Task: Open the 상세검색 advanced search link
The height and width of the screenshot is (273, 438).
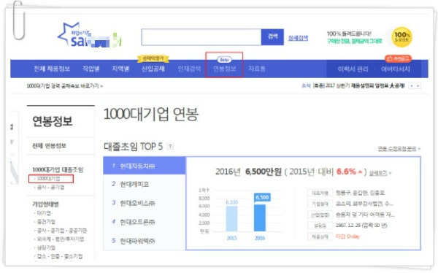Action: coord(298,38)
